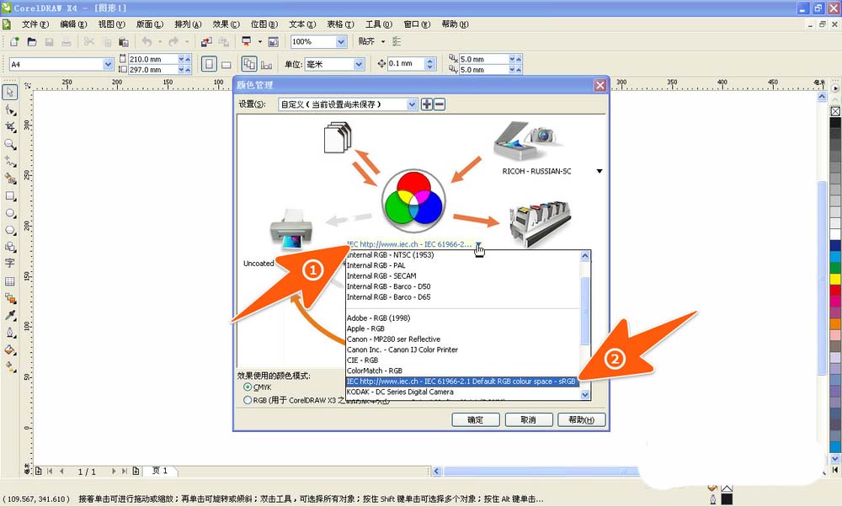Select the RGB color mode radio button
The width and height of the screenshot is (842, 507).
pyautogui.click(x=248, y=401)
